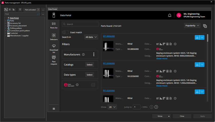Click the multi-select parts icon beside Popularity
This screenshot has height=122, width=215.
point(205,26)
